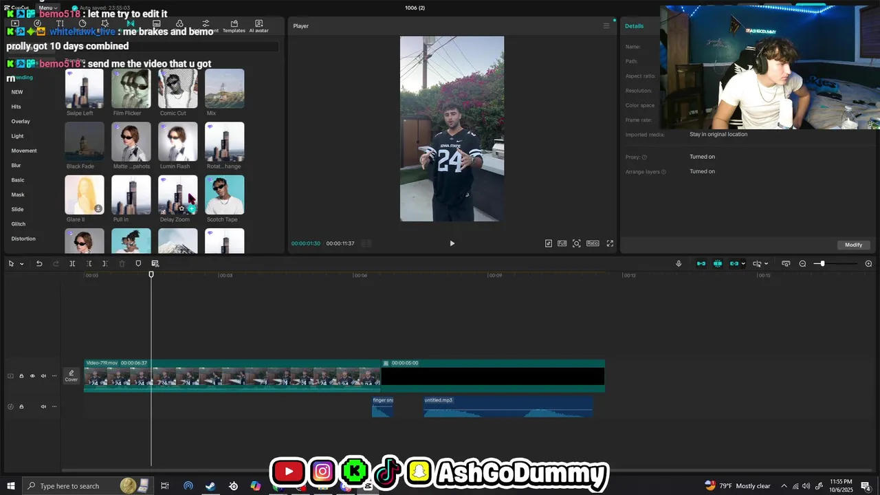
Task: Open more options for the audio track
Action: [x=54, y=406]
